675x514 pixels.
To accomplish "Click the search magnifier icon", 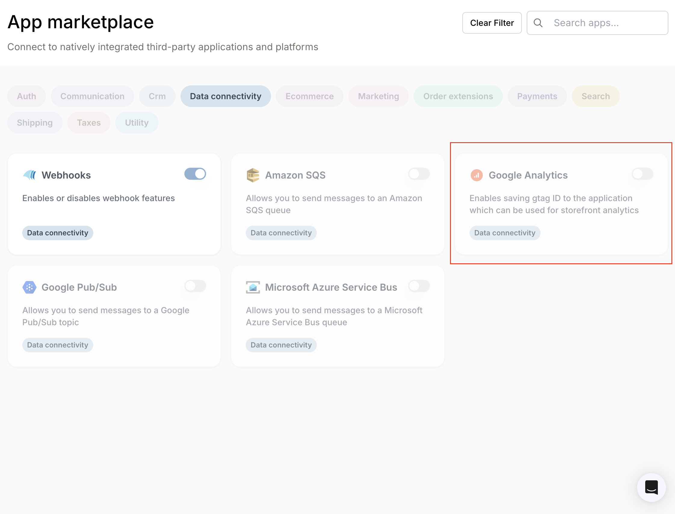I will click(x=538, y=23).
